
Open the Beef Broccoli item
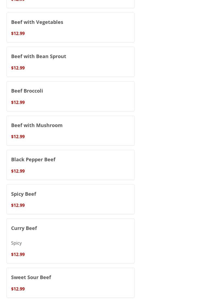tap(27, 91)
